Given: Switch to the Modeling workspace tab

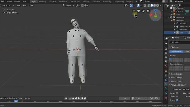Looking at the screenshot, I should 43,2.
